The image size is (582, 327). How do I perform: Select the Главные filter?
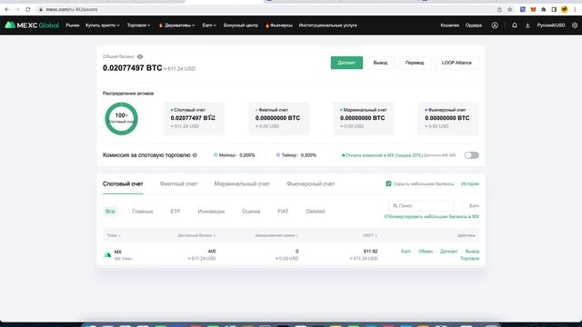[143, 212]
